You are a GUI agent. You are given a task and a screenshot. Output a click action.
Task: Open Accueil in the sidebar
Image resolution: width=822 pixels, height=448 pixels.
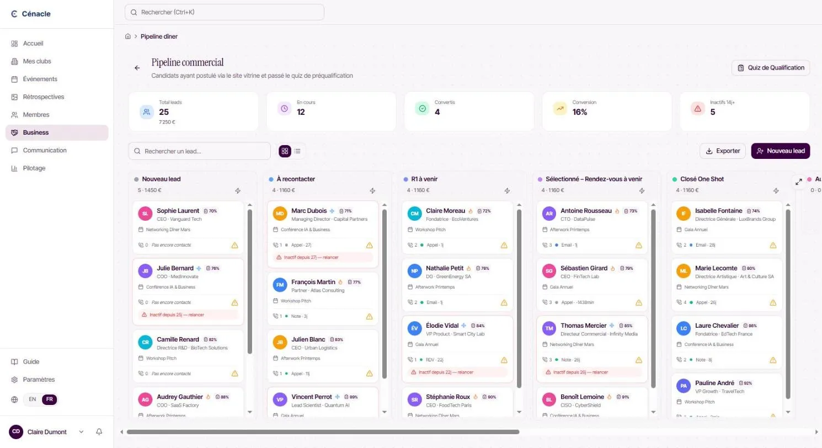tap(57, 44)
